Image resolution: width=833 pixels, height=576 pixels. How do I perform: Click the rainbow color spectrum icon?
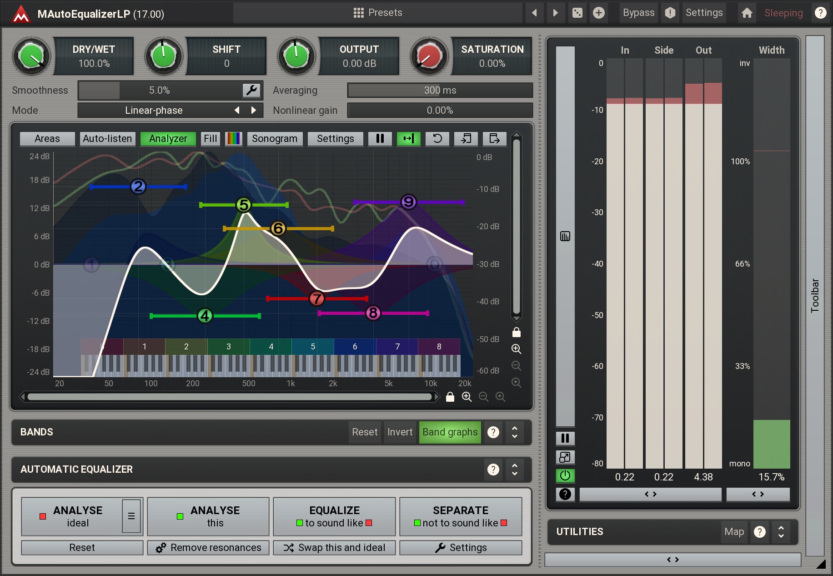pos(234,139)
